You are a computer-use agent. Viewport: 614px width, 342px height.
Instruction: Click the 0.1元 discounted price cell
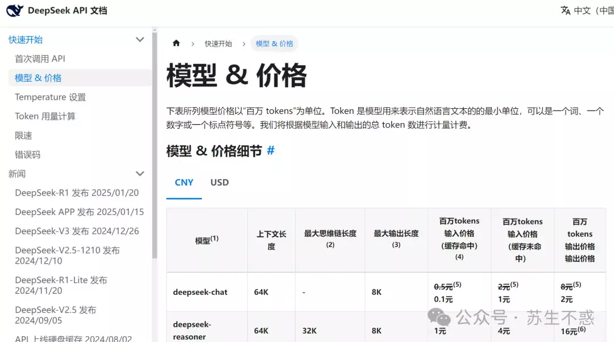click(443, 299)
